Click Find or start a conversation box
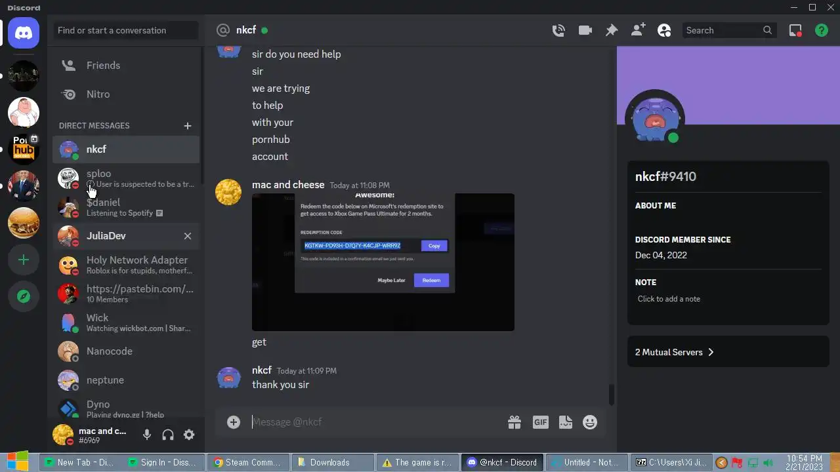The image size is (840, 472). [x=126, y=30]
